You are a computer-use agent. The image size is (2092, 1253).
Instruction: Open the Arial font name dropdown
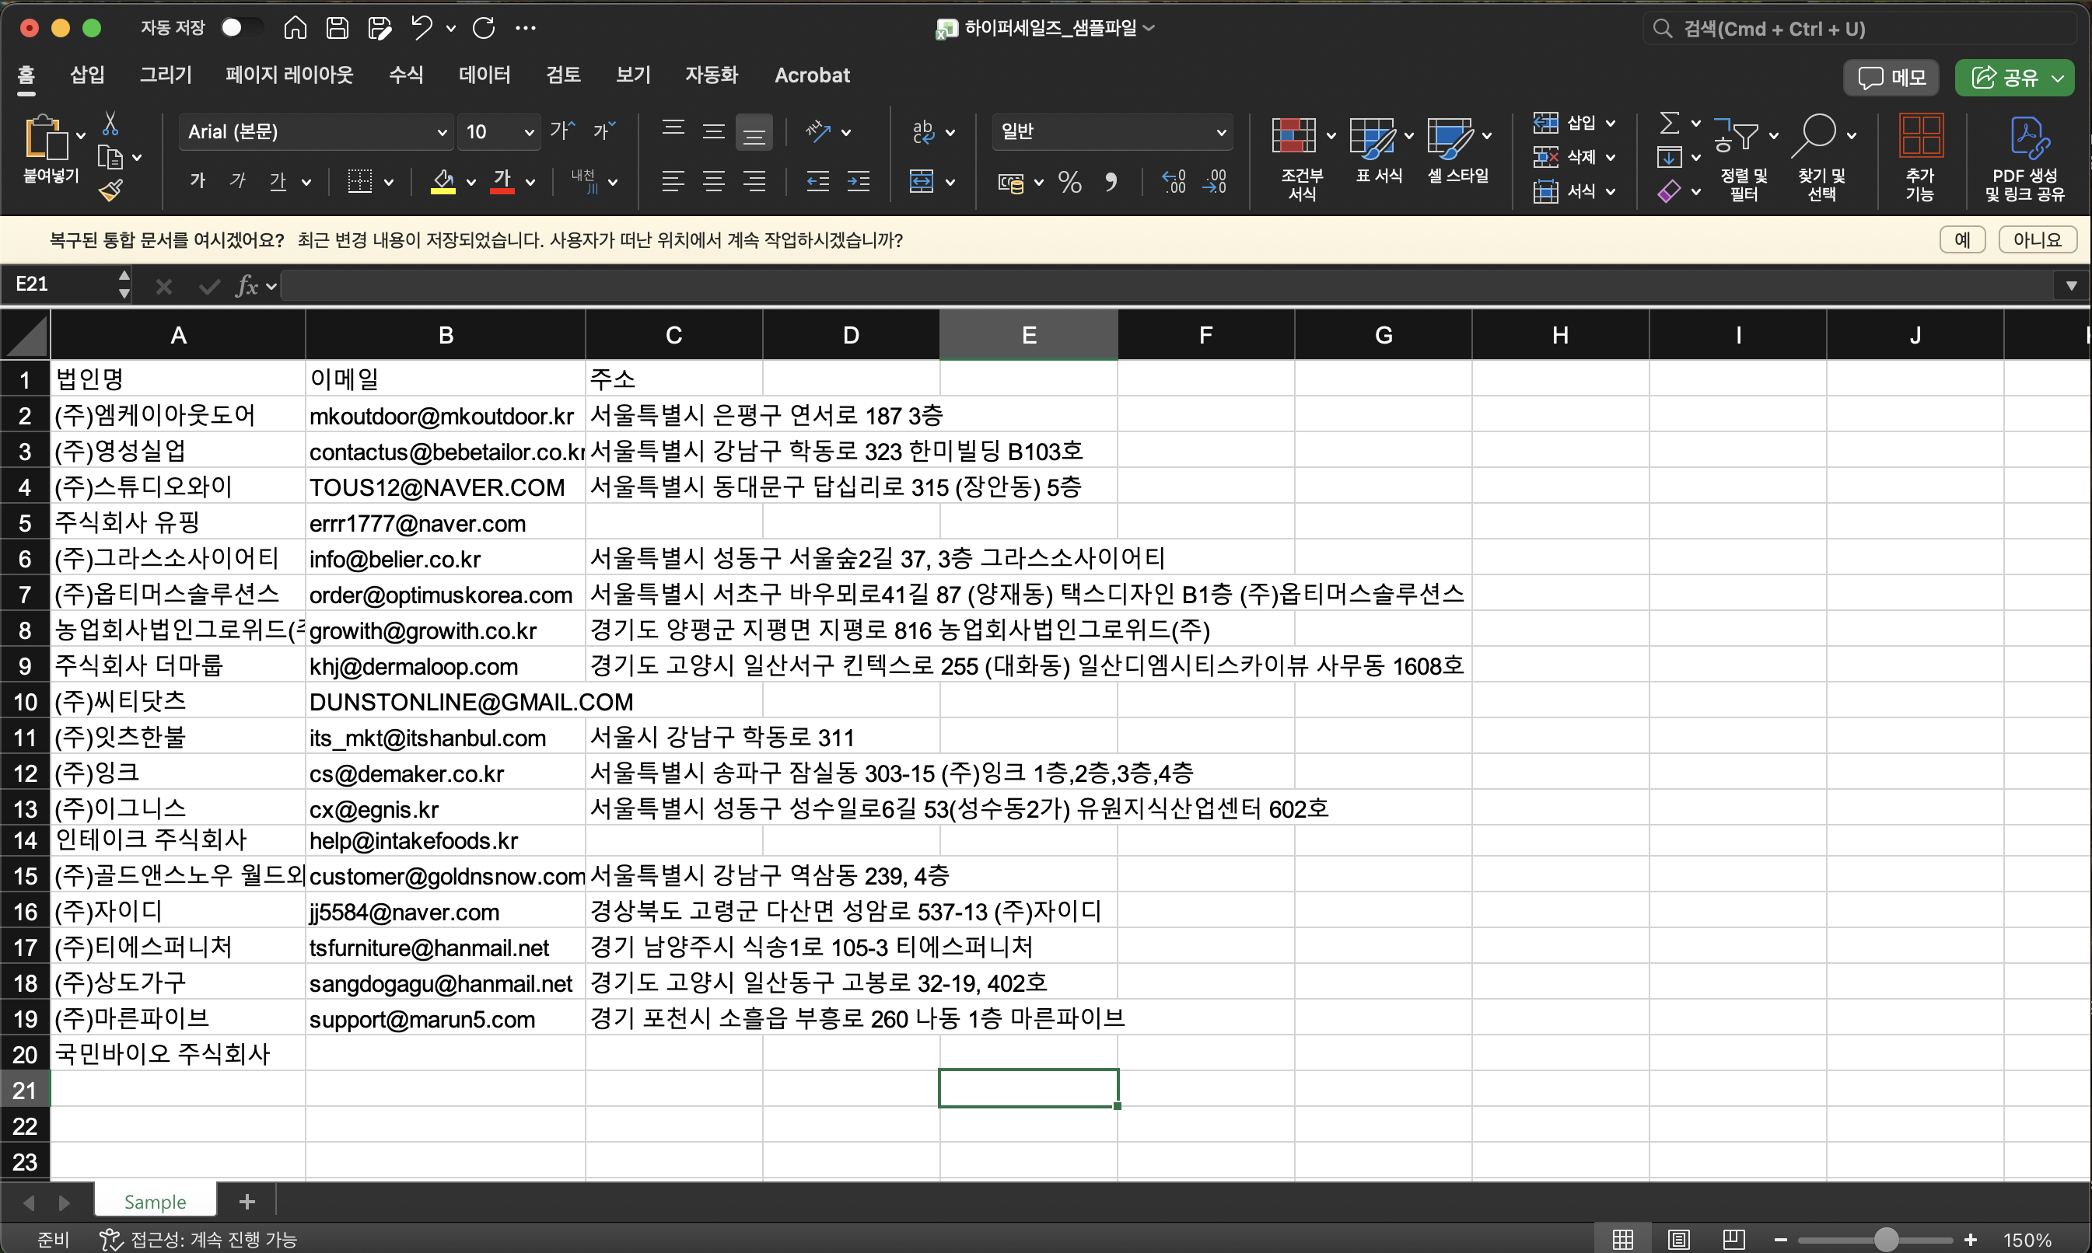pyautogui.click(x=441, y=133)
